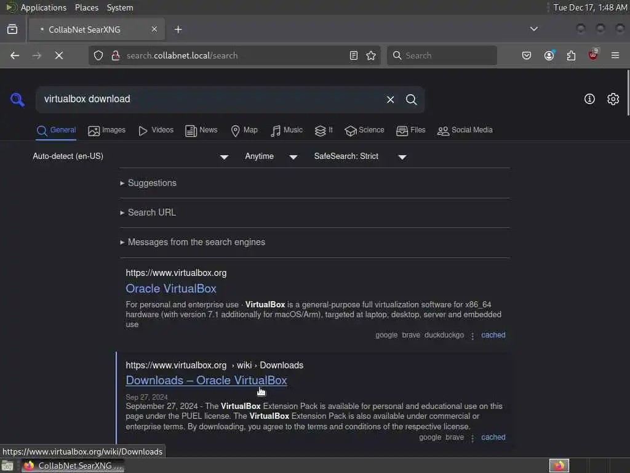Switch to the General category tab
The image size is (630, 473).
tap(56, 131)
